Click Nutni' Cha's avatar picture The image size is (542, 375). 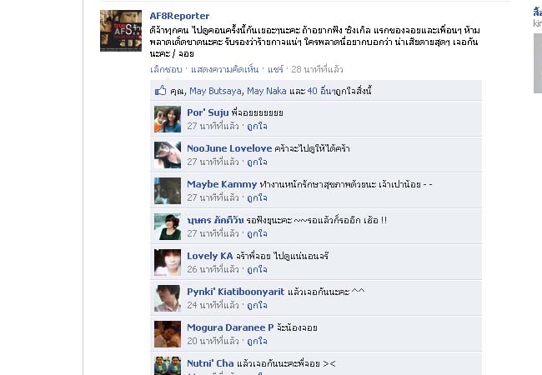click(168, 366)
